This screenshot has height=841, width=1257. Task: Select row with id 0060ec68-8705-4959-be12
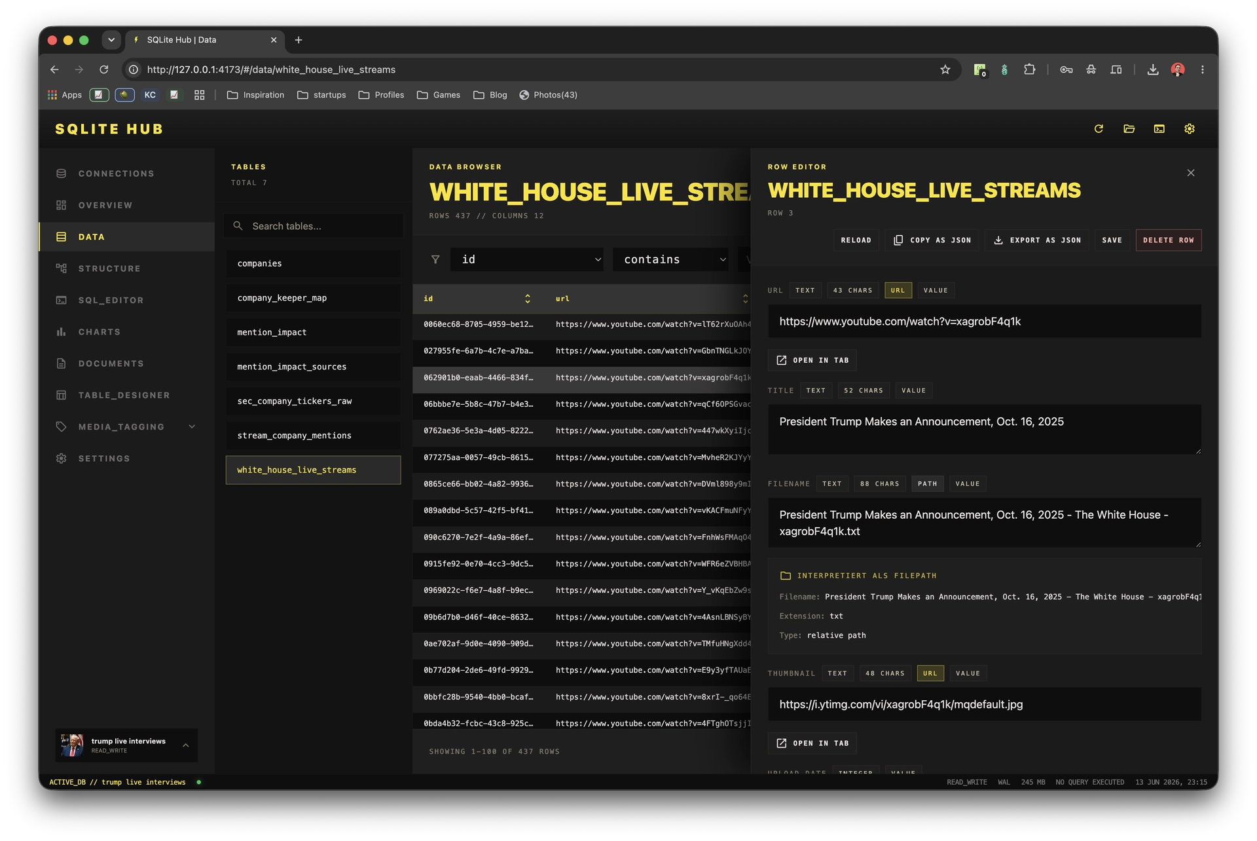click(x=581, y=324)
